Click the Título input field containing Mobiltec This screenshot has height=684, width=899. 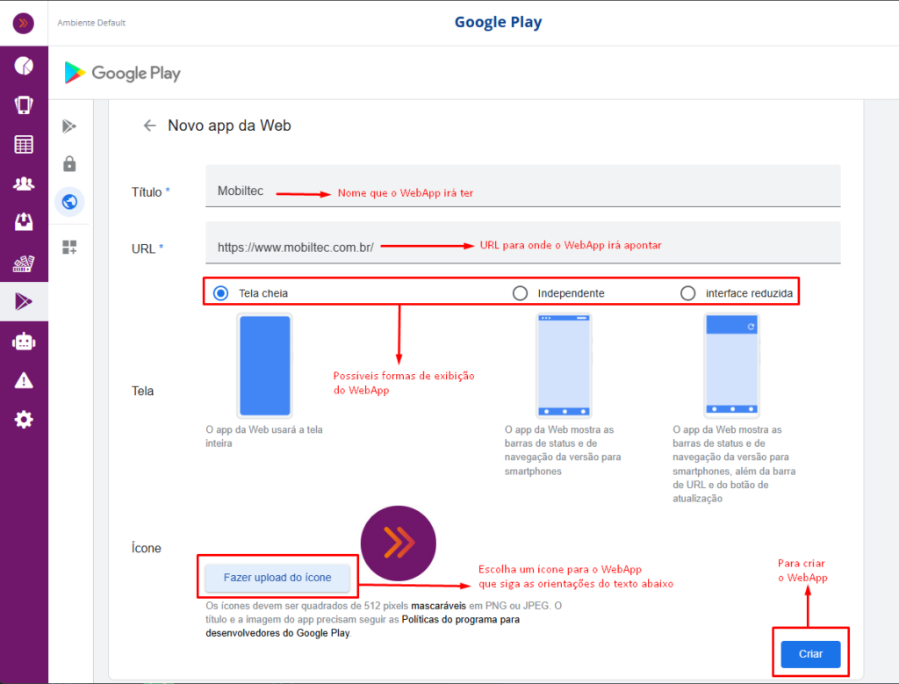point(523,186)
